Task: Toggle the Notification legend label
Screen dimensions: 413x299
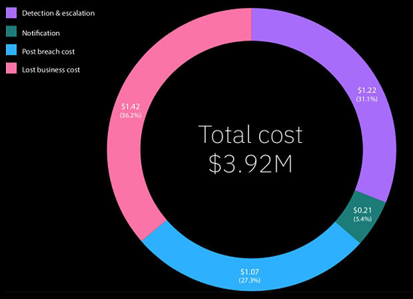Action: [41, 32]
